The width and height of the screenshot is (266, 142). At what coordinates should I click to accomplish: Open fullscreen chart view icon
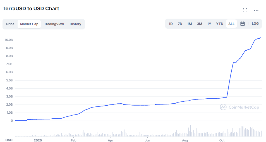click(x=245, y=10)
